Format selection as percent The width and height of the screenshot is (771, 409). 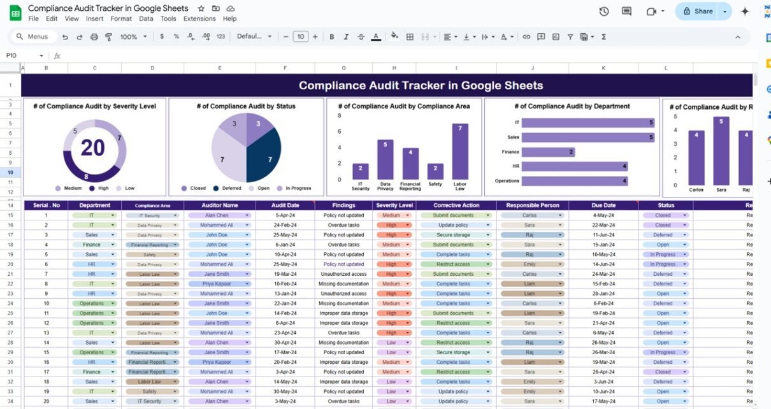(x=176, y=37)
